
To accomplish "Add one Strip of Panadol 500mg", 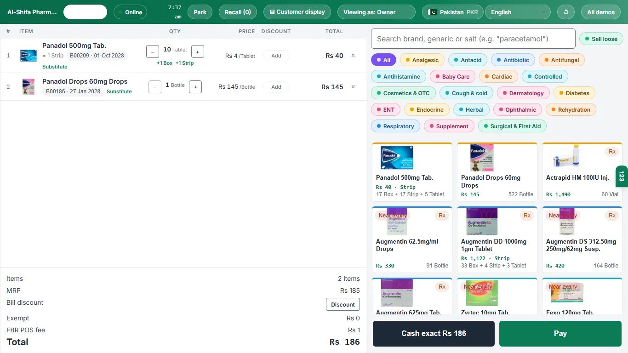I will point(185,63).
